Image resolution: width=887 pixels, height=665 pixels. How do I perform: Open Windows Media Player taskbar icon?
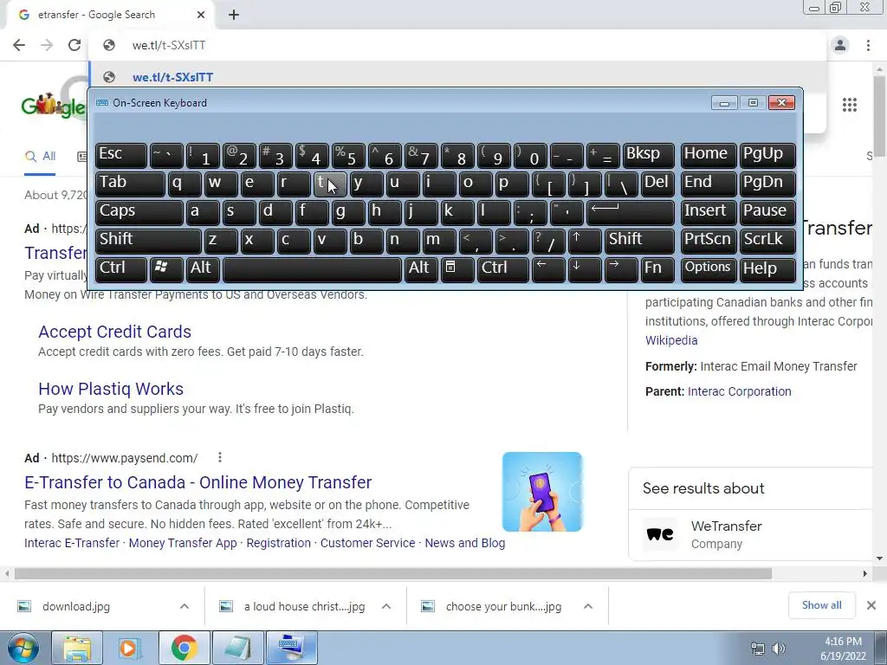tap(128, 648)
